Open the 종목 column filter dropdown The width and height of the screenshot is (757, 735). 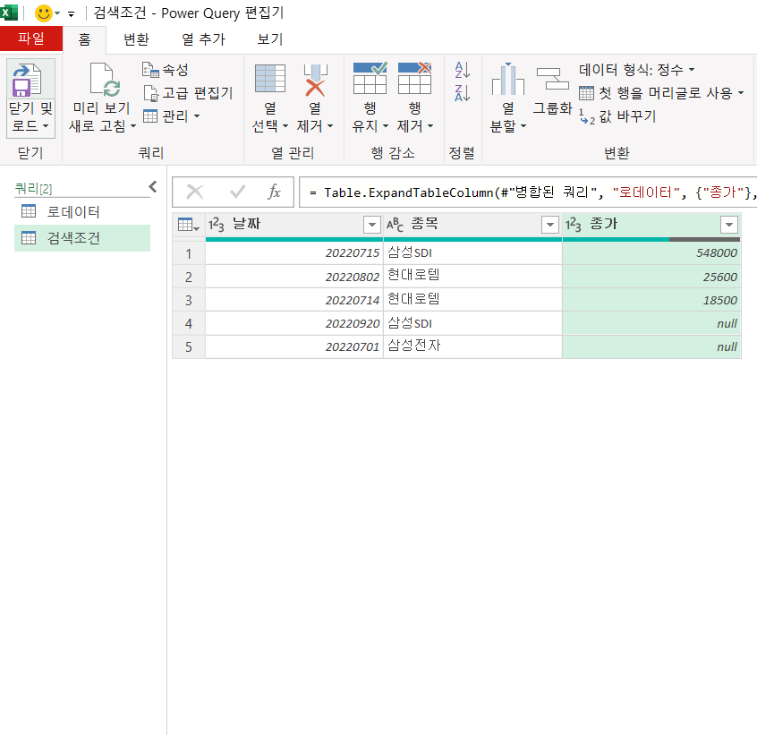[x=550, y=225]
